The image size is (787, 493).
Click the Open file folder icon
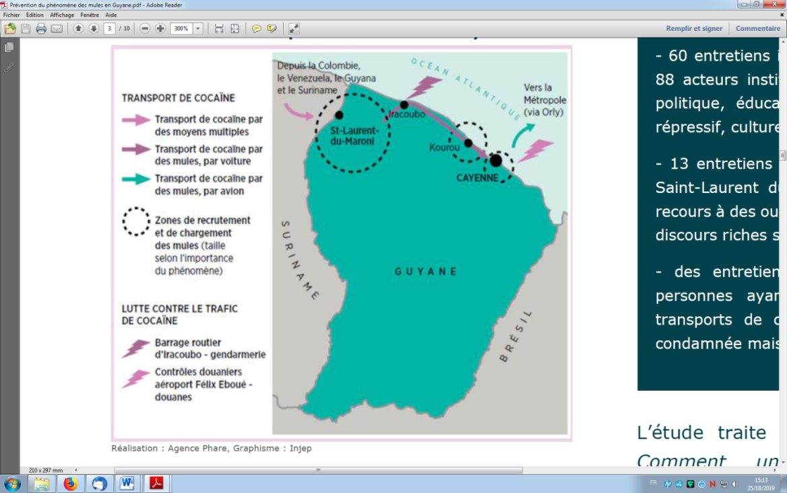pos(10,28)
